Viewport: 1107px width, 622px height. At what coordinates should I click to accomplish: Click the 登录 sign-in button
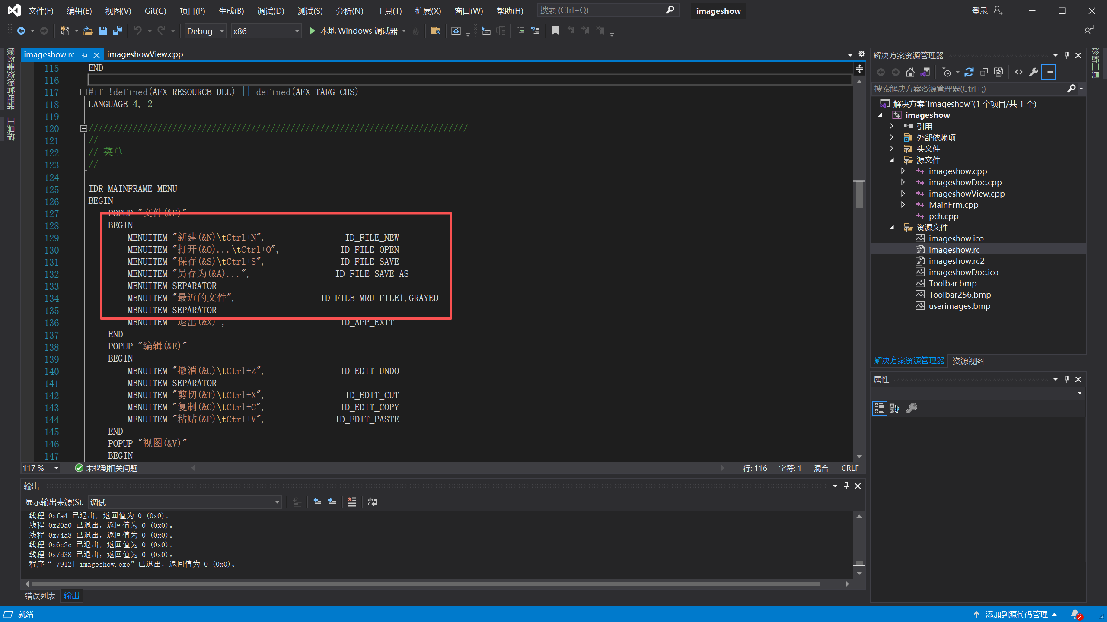[x=987, y=11]
